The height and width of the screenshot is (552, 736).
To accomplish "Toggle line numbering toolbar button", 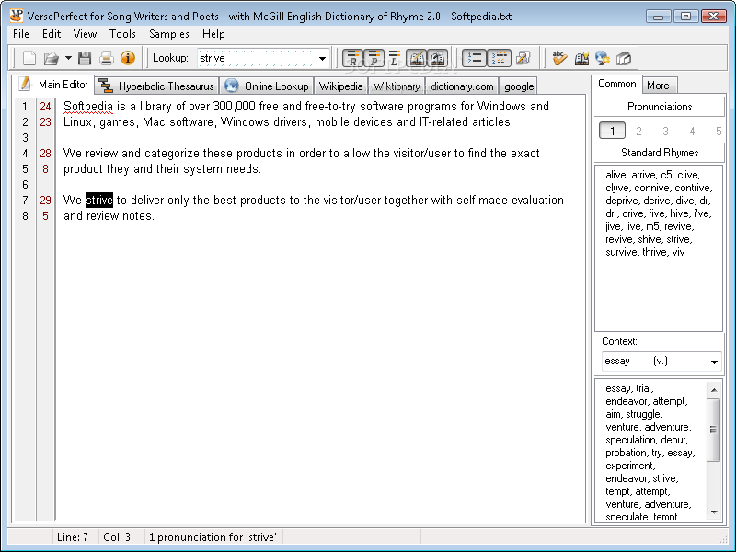I will [474, 58].
